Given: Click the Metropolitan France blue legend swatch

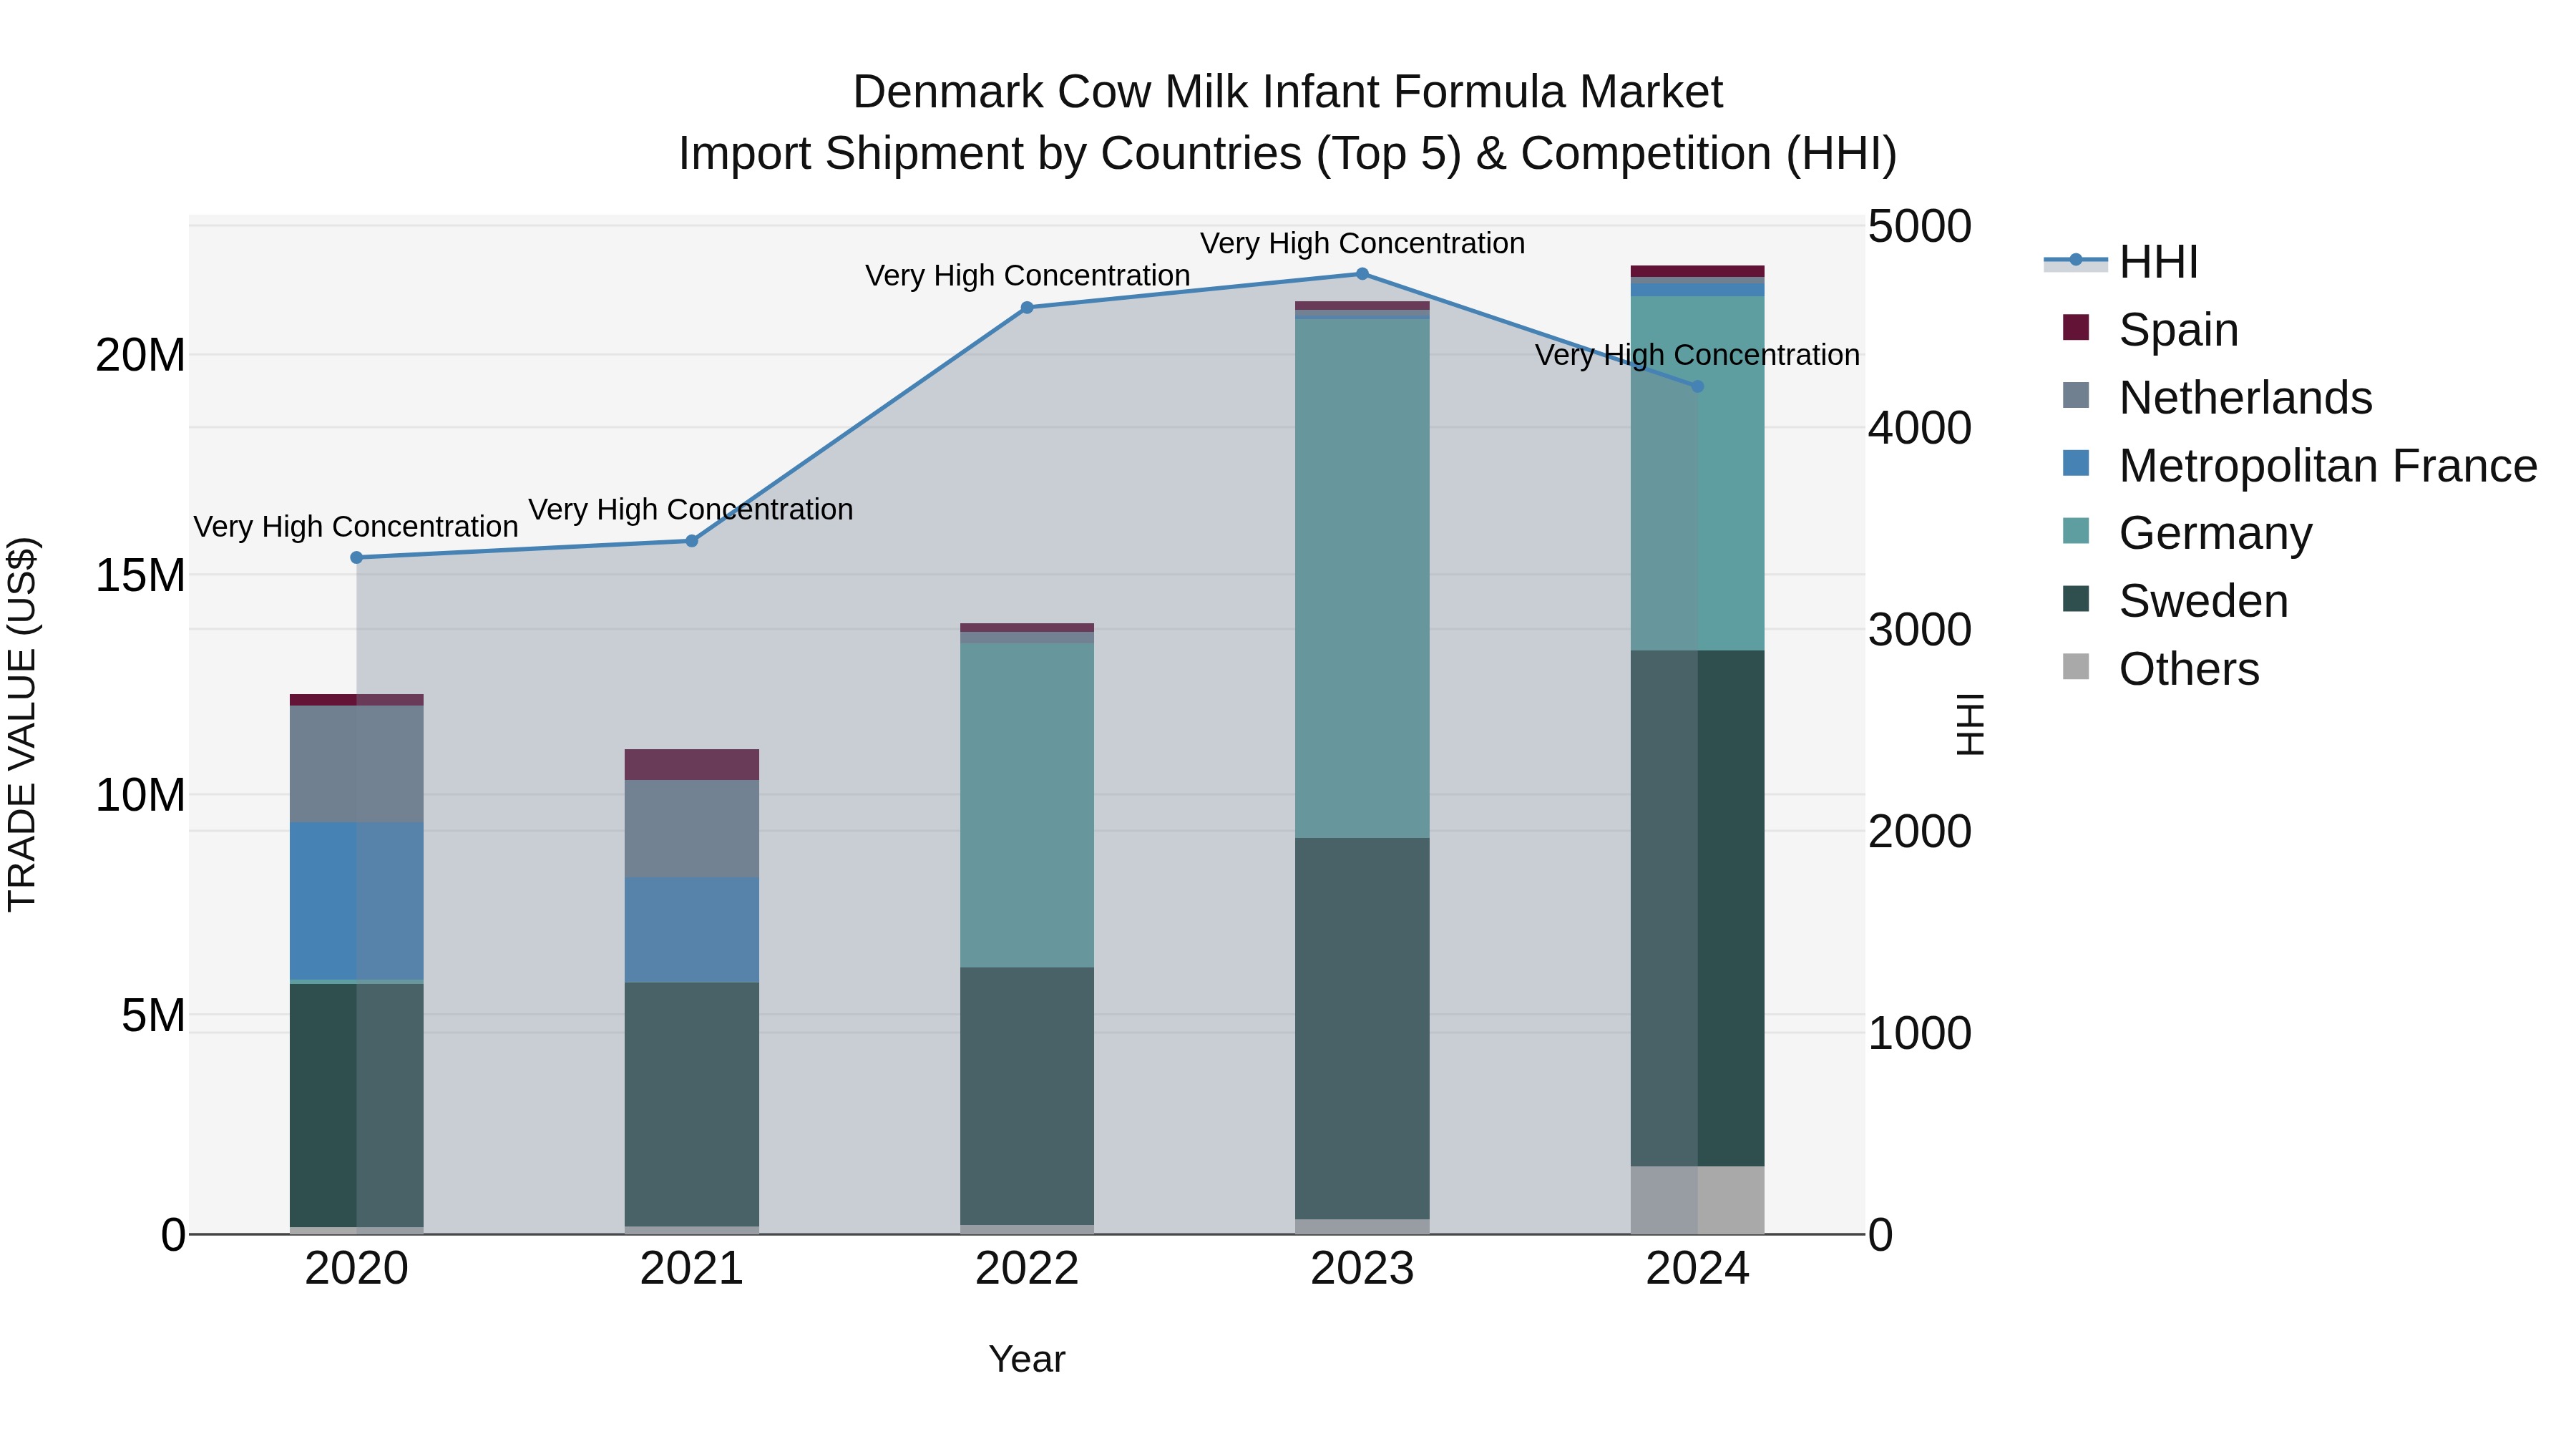Looking at the screenshot, I should (x=2076, y=463).
